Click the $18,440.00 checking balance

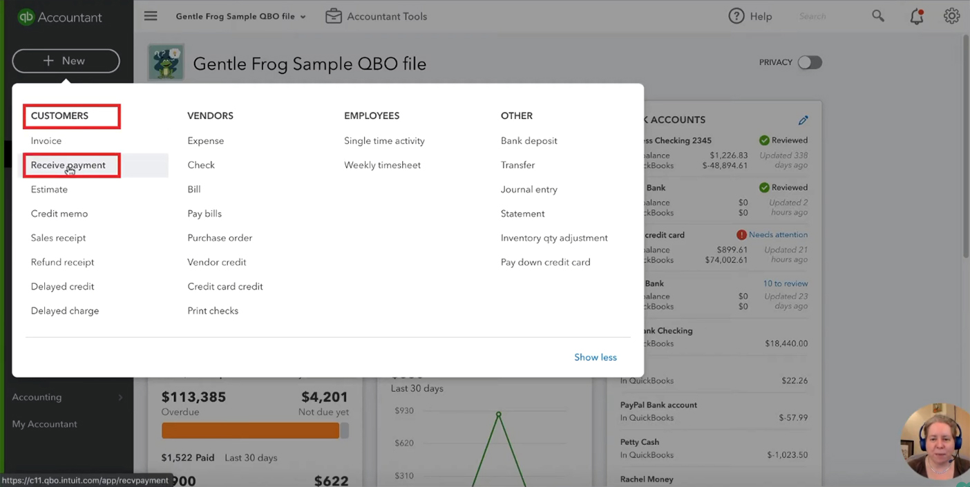[786, 343]
